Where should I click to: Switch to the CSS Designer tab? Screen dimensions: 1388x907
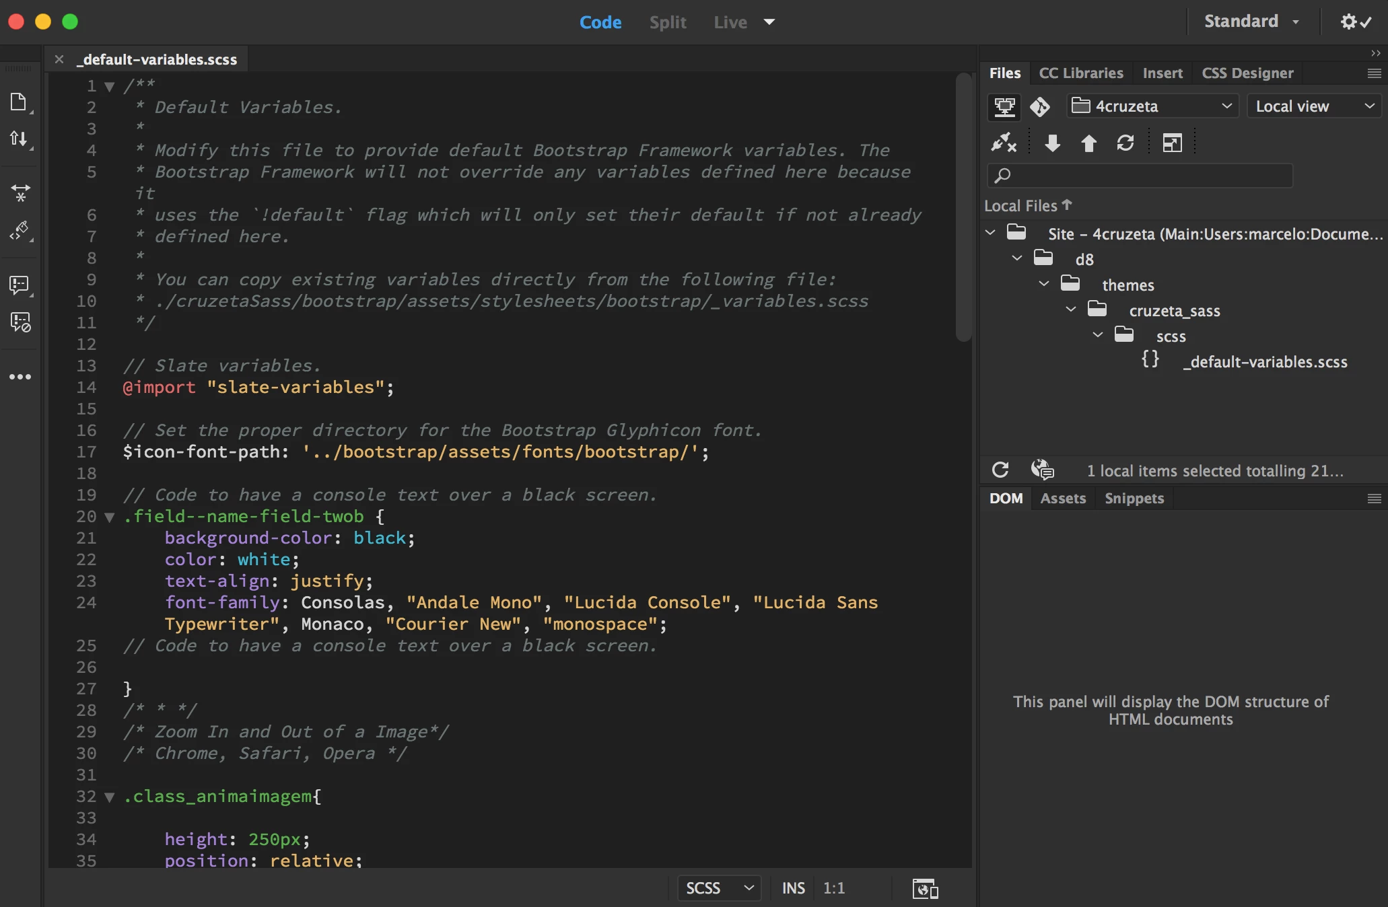point(1247,73)
